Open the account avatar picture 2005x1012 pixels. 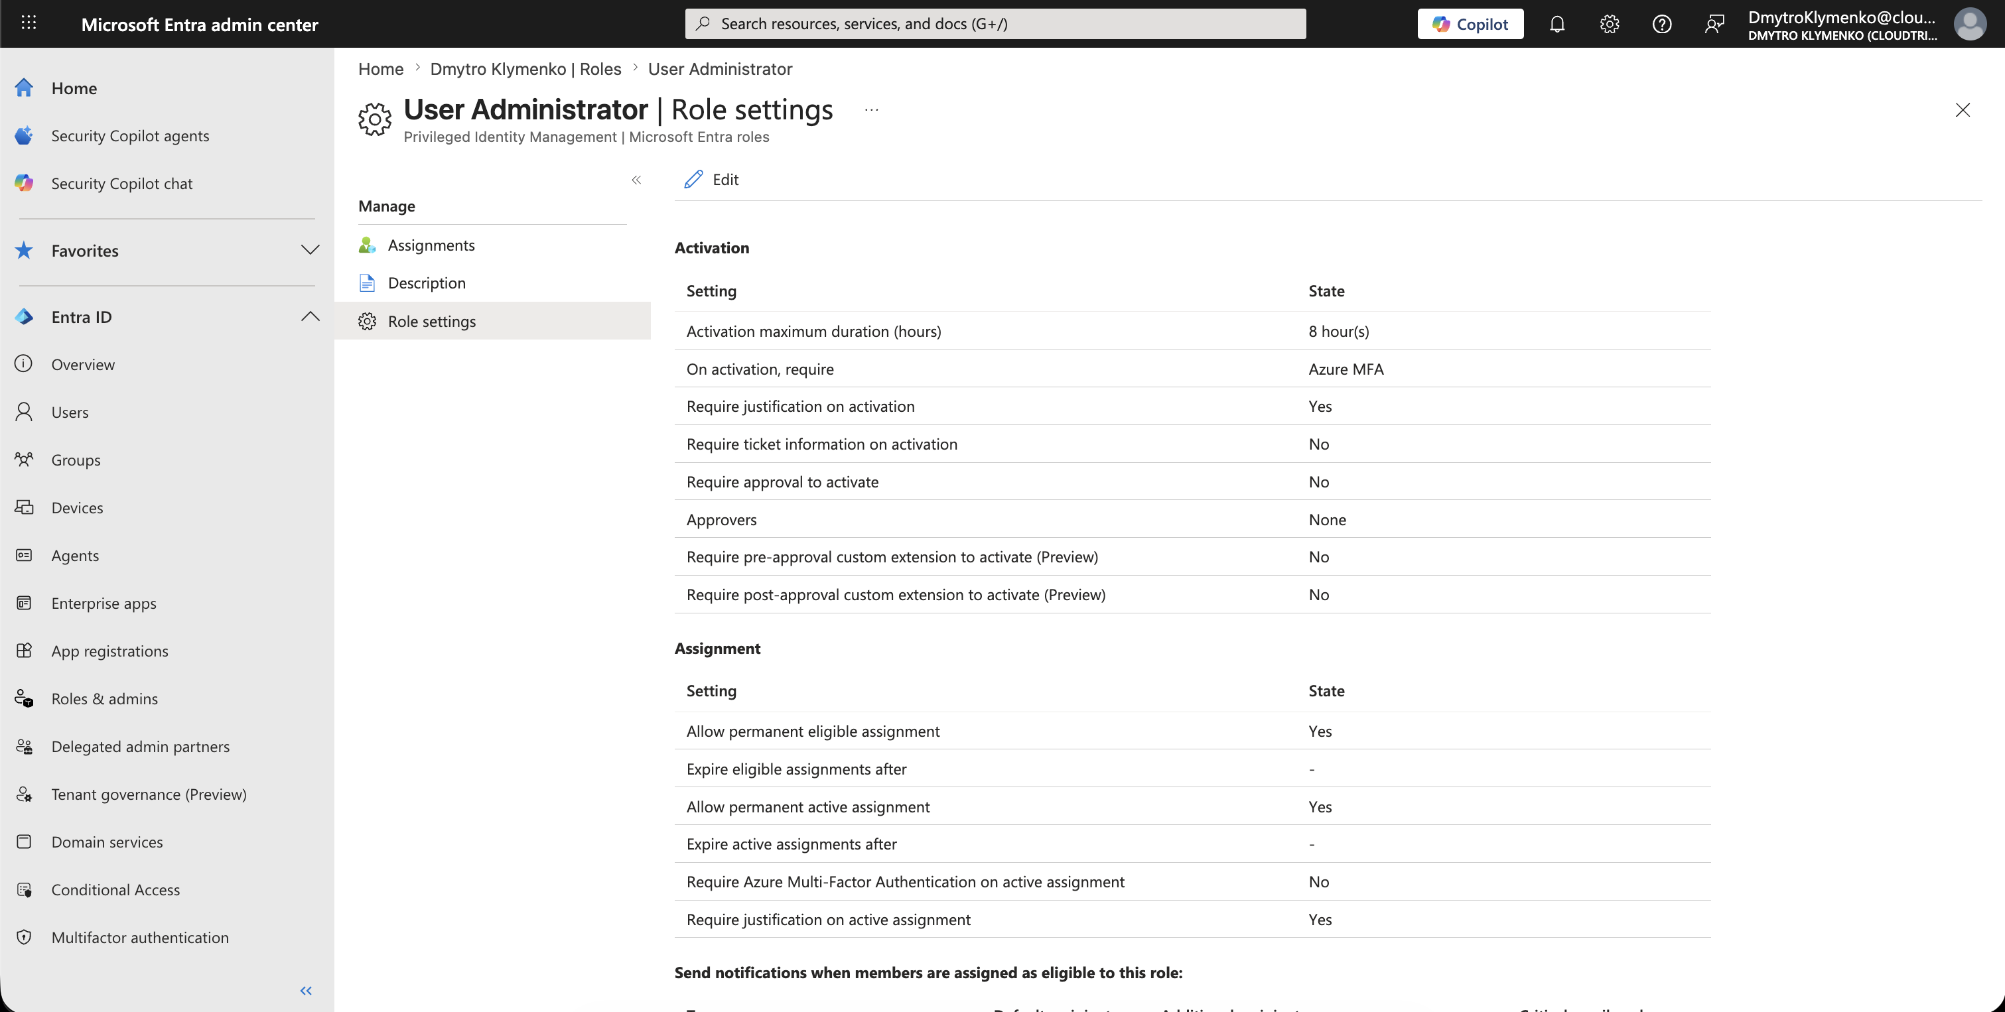click(x=1969, y=24)
